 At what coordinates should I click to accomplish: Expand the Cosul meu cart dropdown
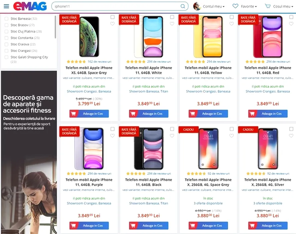pos(283,6)
